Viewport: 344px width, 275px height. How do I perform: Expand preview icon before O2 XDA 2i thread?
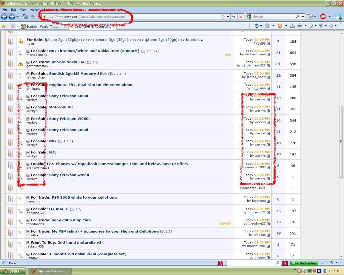28,209
